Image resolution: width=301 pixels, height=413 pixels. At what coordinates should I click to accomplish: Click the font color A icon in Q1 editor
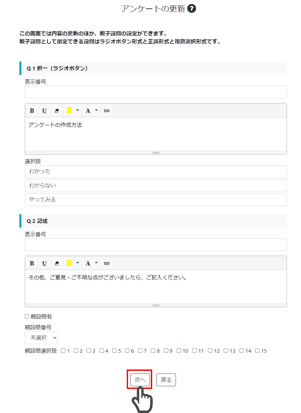pyautogui.click(x=88, y=111)
